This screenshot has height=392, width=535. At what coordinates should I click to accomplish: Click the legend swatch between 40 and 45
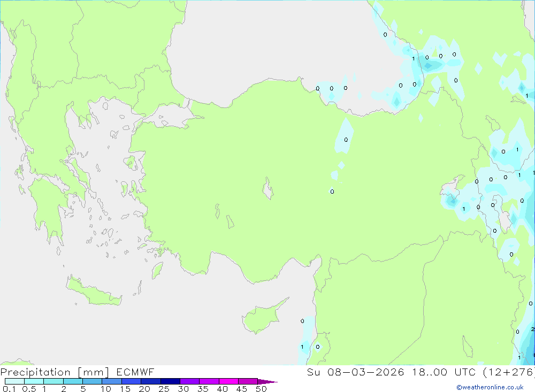pyautogui.click(x=228, y=381)
